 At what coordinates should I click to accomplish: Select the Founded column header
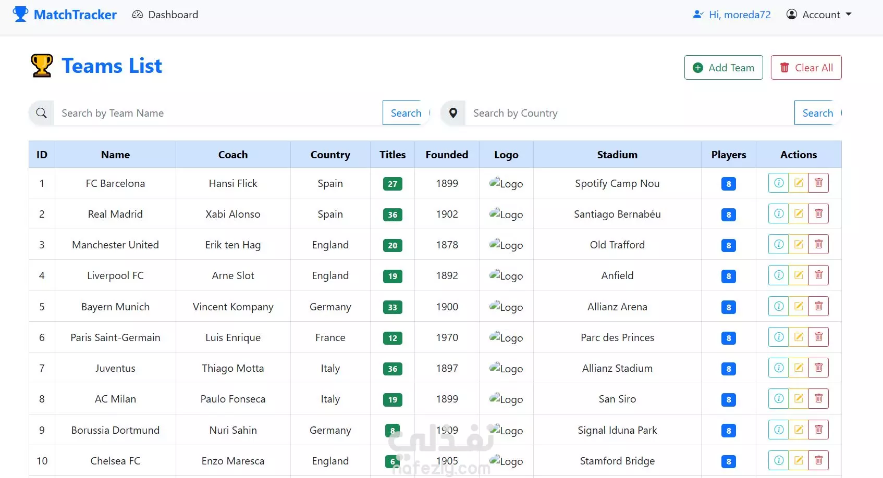[447, 155]
